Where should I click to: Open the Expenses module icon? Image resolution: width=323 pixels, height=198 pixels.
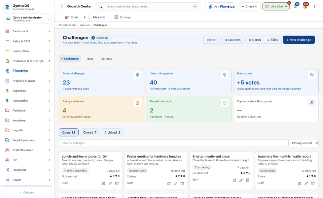pyautogui.click(x=7, y=91)
